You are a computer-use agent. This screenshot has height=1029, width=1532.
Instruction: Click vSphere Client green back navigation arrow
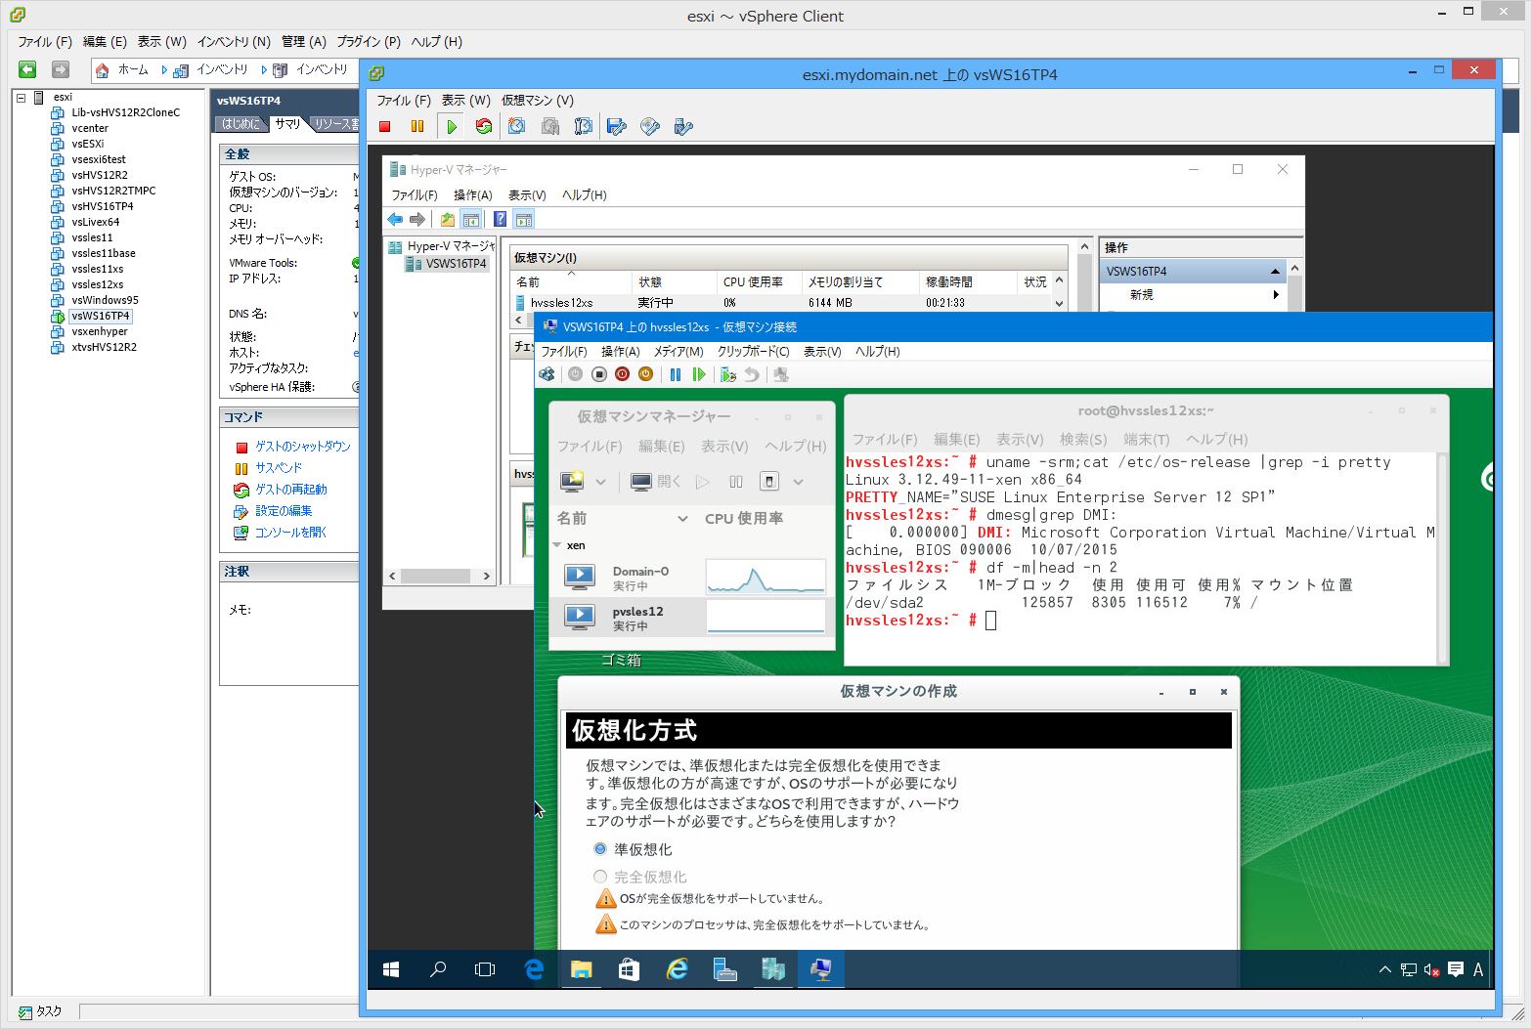27,69
